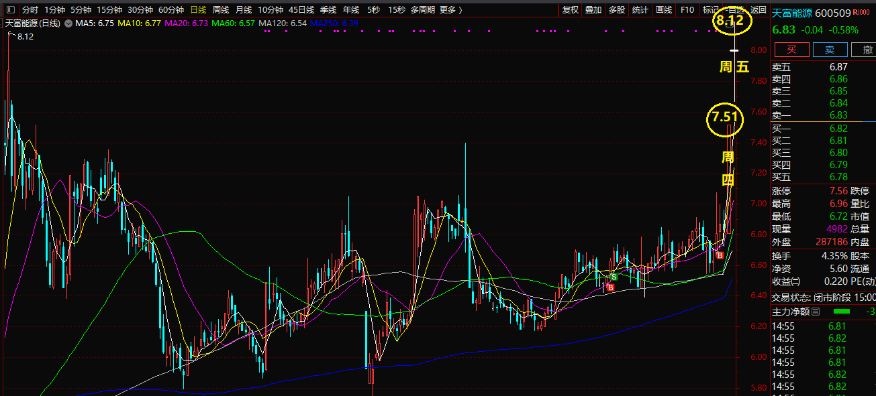Viewport: 876px width, 396px height.
Task: Click the 收益(二) 0.220 earnings value
Action: 835,281
